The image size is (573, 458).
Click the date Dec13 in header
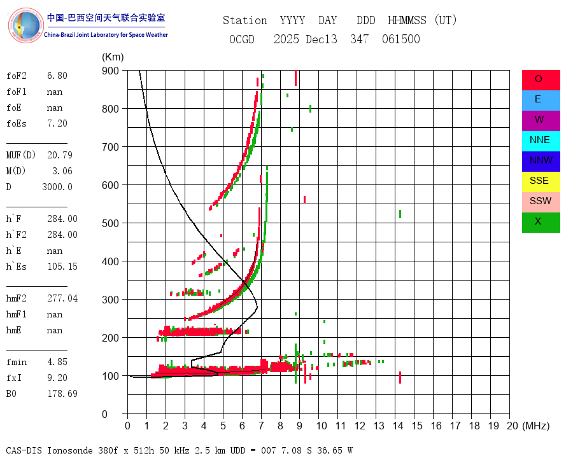[322, 39]
